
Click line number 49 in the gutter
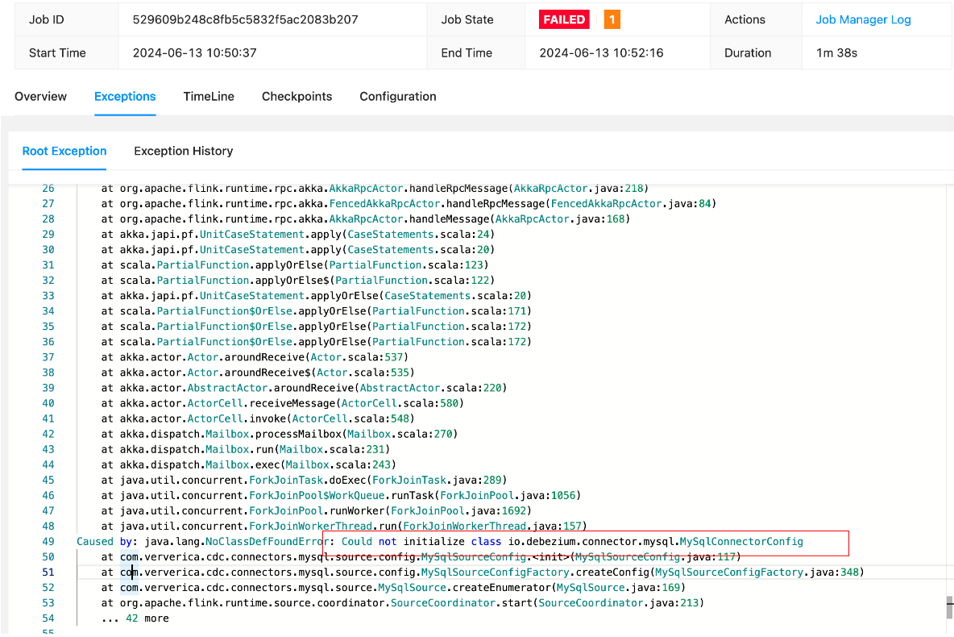[48, 541]
